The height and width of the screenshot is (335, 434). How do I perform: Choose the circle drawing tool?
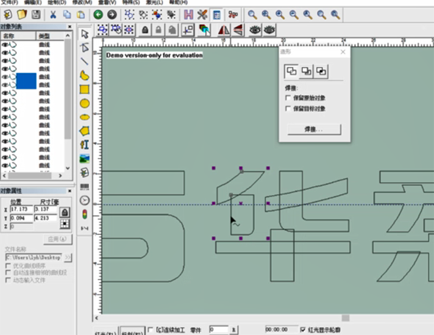[x=85, y=104]
